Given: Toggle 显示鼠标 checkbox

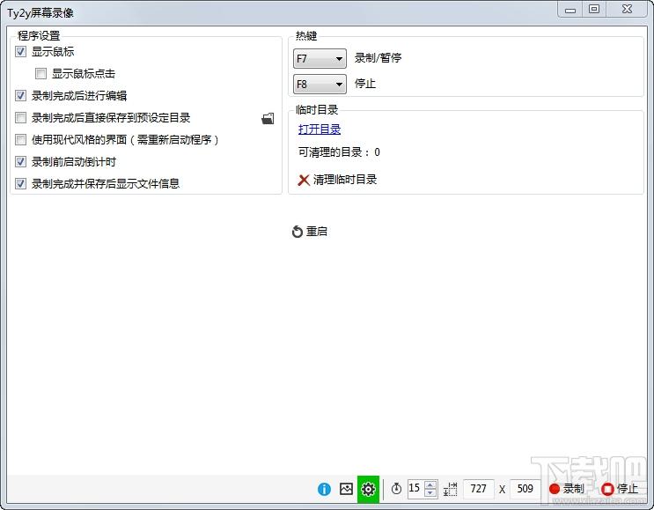Looking at the screenshot, I should (20, 52).
